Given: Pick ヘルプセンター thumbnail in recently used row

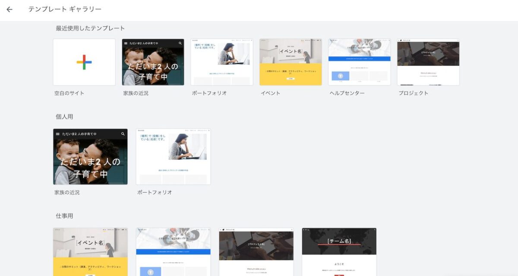Looking at the screenshot, I should [x=359, y=62].
